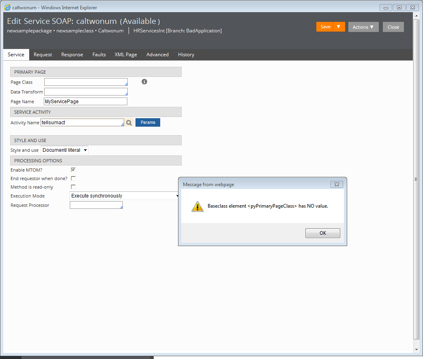Open the Save button dropdown arrow
423x359 pixels.
339,27
